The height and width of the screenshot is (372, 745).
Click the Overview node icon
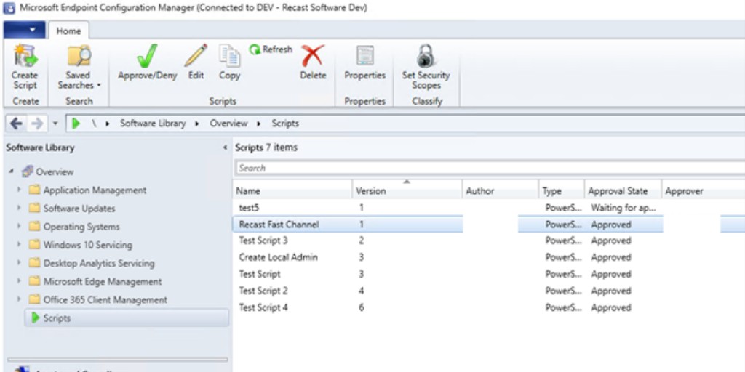[28, 171]
